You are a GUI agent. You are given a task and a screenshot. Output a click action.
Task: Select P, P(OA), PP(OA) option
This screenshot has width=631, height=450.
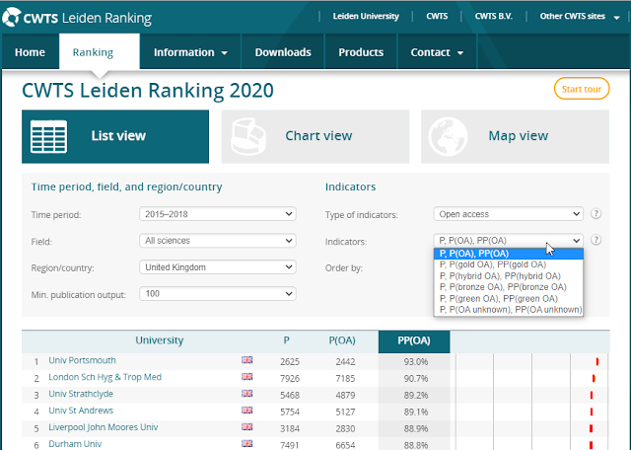[x=509, y=254]
